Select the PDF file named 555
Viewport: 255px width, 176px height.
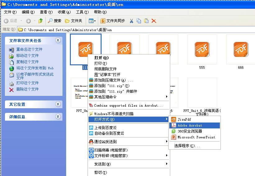pos(202,50)
